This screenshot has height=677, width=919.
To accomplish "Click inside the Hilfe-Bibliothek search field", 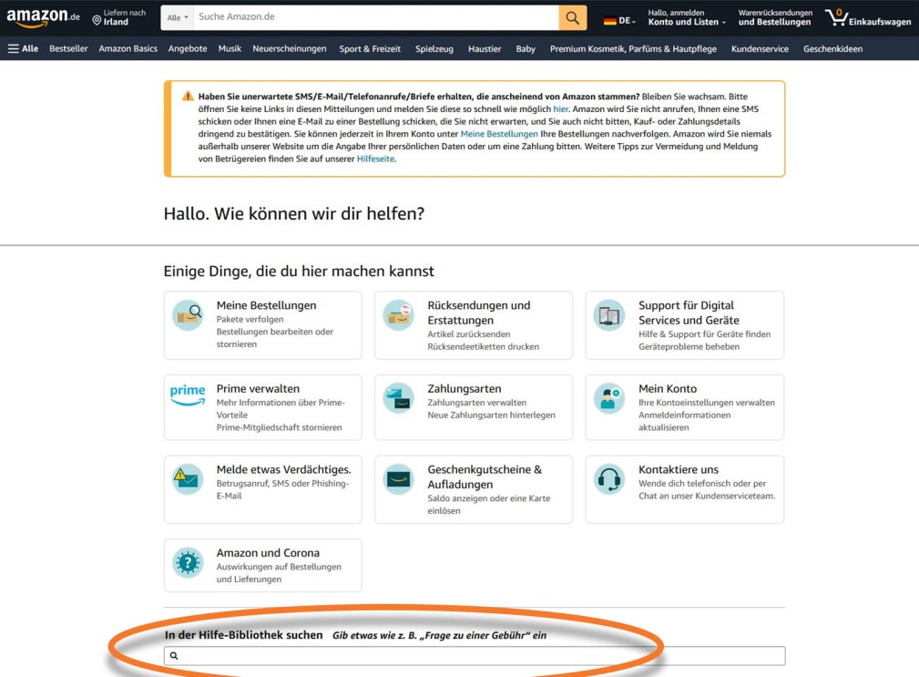I will [474, 655].
